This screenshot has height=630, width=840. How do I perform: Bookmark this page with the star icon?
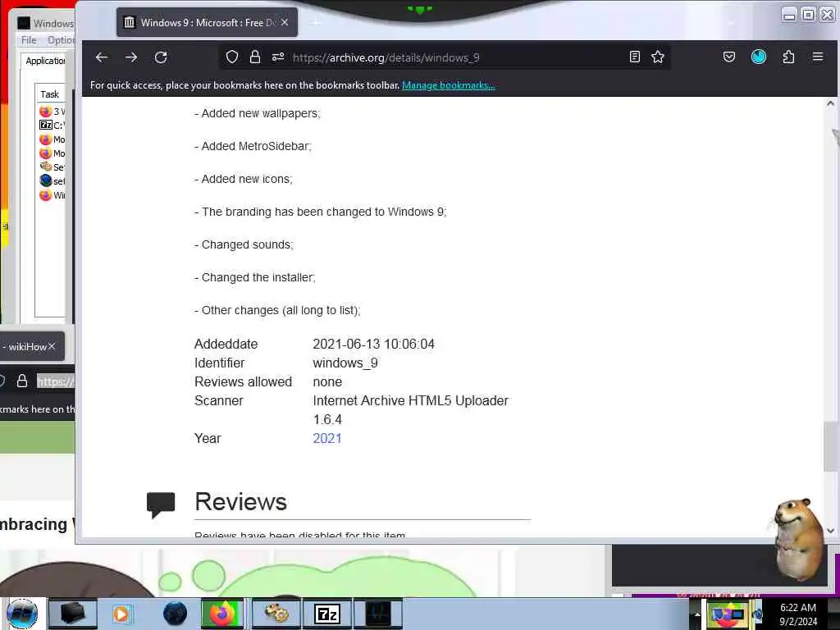click(658, 57)
